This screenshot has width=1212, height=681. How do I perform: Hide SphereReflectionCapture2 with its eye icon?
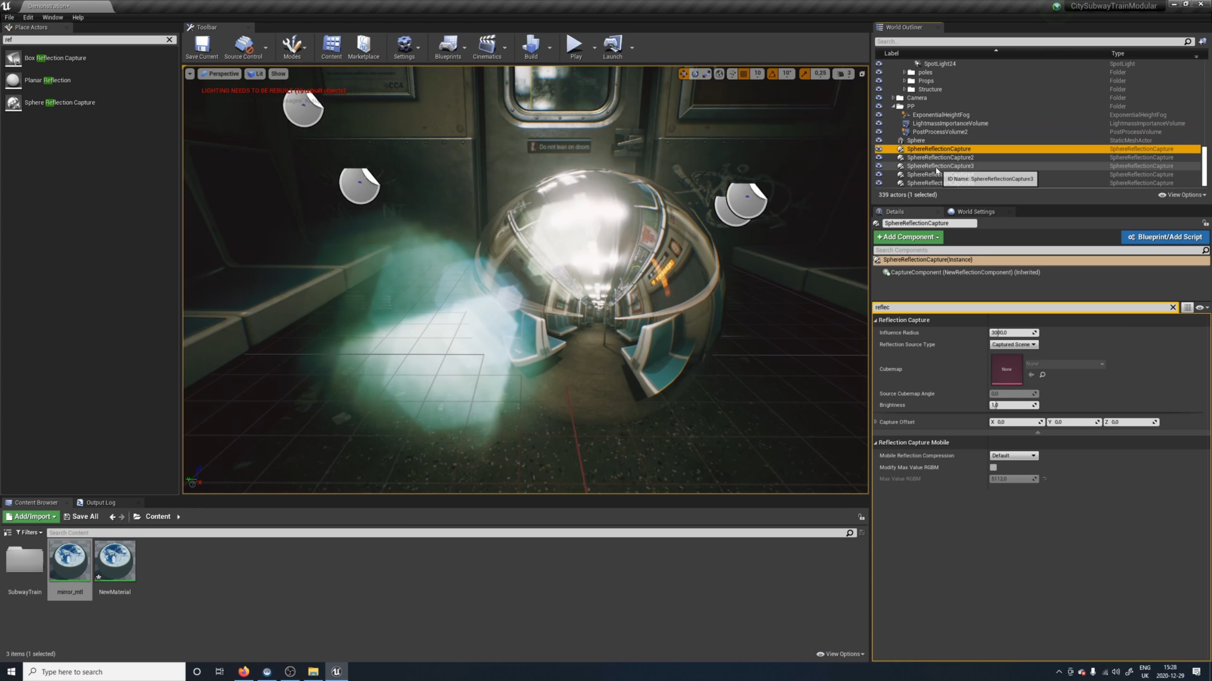[x=878, y=157]
